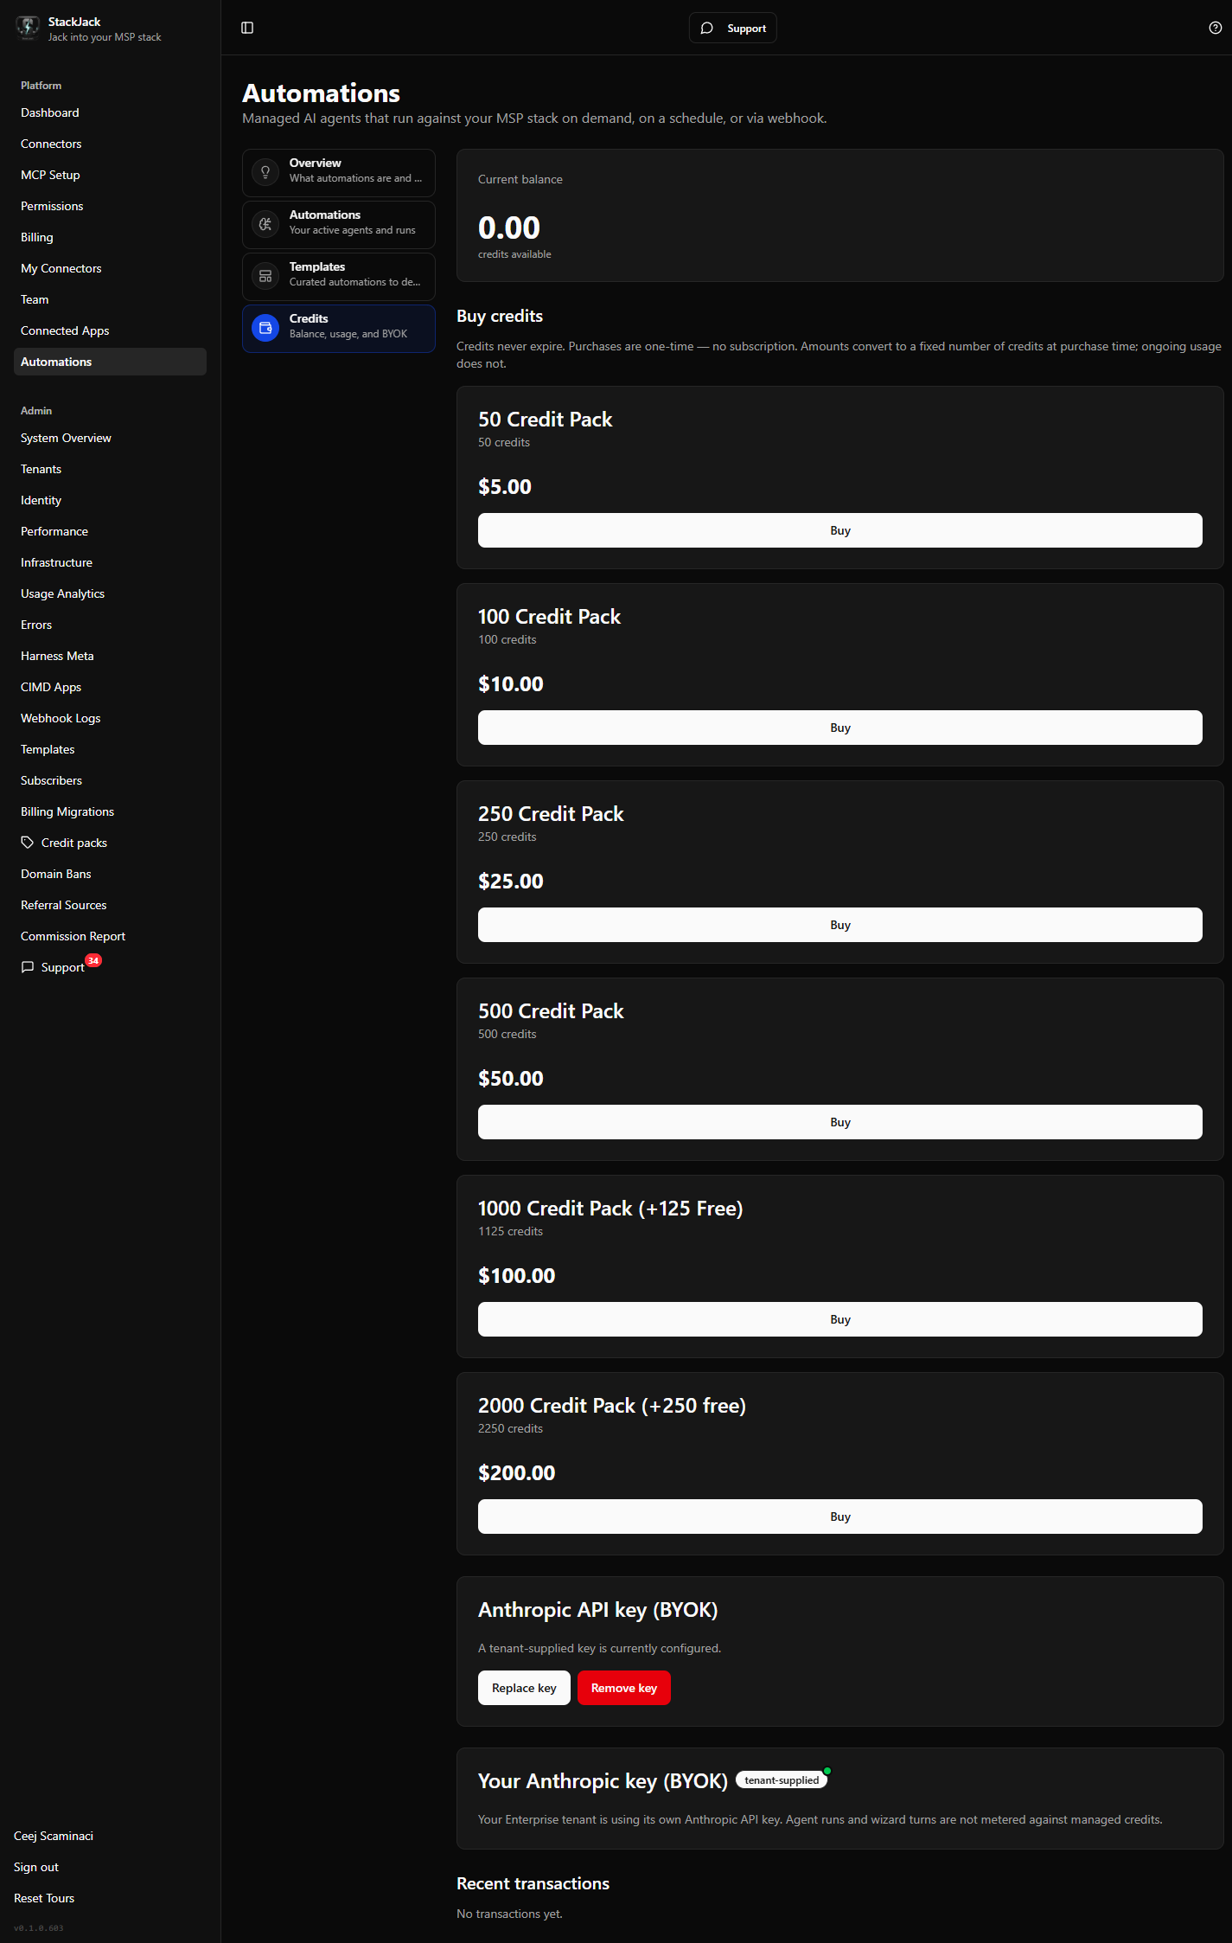Image resolution: width=1232 pixels, height=1943 pixels.
Task: Buy the 50 Credit Pack
Action: tap(839, 530)
